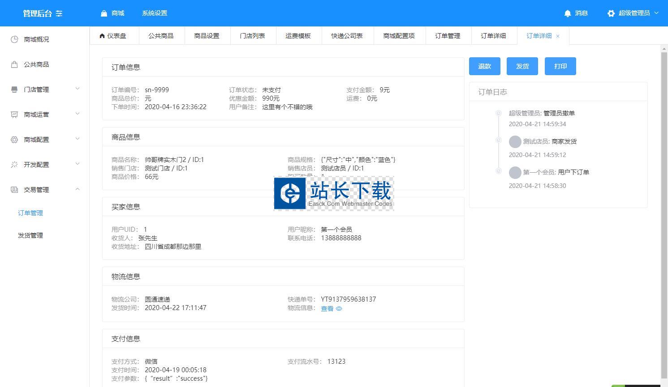Click the payment method 微信
Viewport: 668px width, 387px height.
pyautogui.click(x=151, y=361)
